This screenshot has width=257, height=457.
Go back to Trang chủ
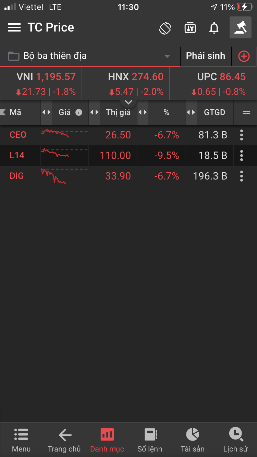(64, 440)
